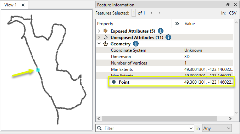Click the Exposed Attributes arrow icon

click(x=105, y=31)
